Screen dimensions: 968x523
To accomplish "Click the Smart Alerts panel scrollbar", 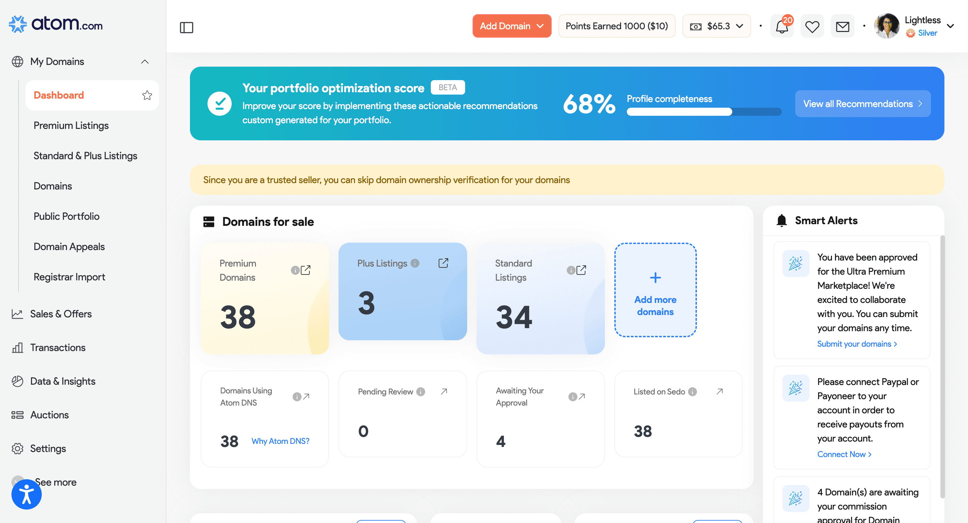I will click(942, 366).
